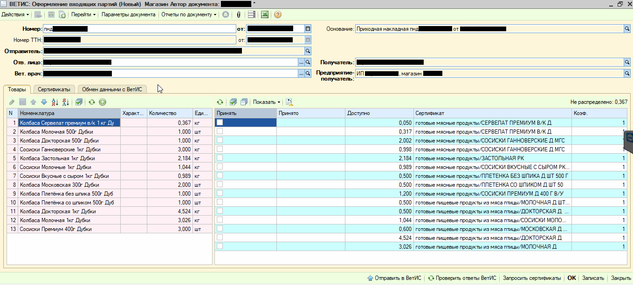Check Принять for 4,524 ДОКТОРСКАЯ Д row
The image size is (633, 285).
[x=220, y=237]
